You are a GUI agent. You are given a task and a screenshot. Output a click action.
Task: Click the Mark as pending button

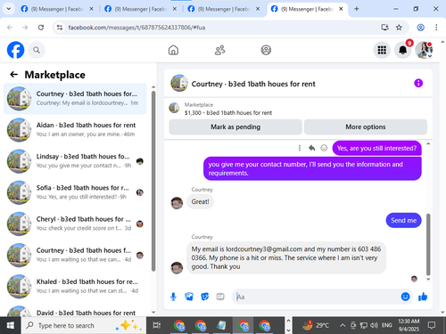point(235,127)
